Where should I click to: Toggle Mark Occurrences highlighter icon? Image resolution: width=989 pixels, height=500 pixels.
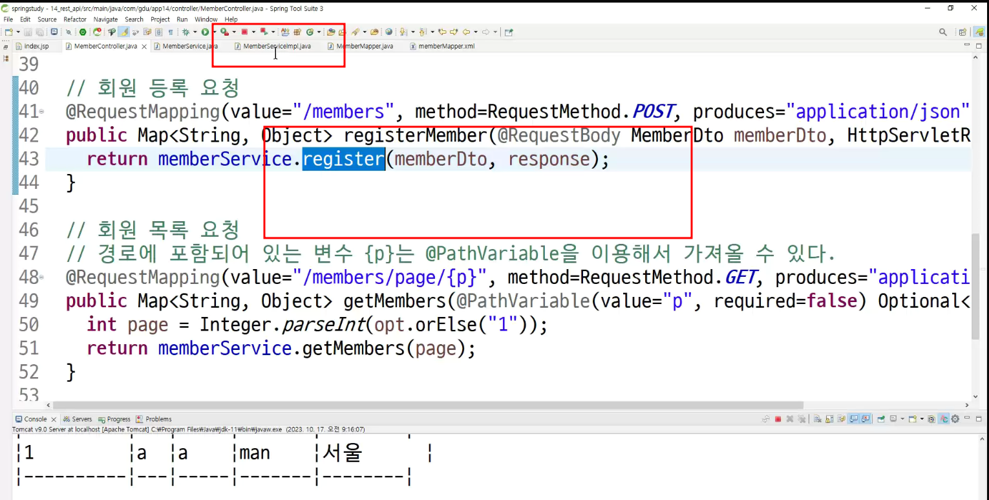coord(124,32)
